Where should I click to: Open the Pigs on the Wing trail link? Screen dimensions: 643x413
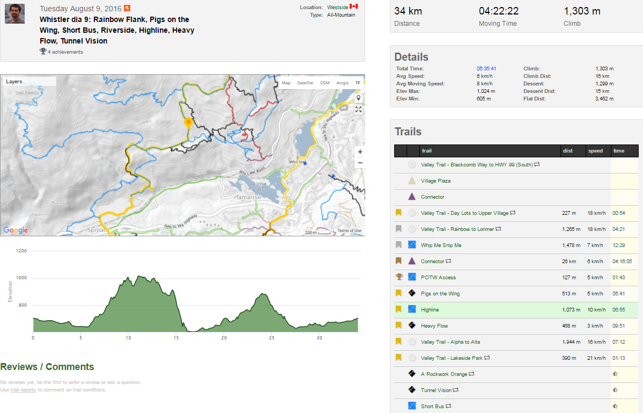(x=440, y=294)
